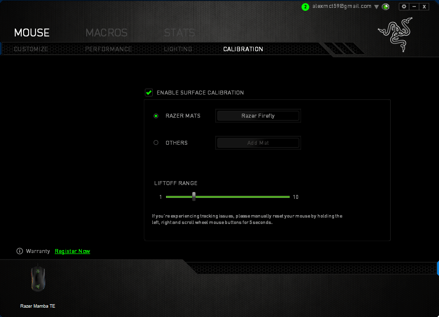Switch to the Mouse main tab

tap(32, 33)
